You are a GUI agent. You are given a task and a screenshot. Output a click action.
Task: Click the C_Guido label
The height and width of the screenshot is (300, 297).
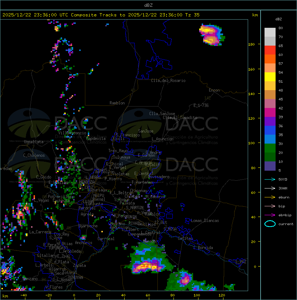[x=44, y=177]
